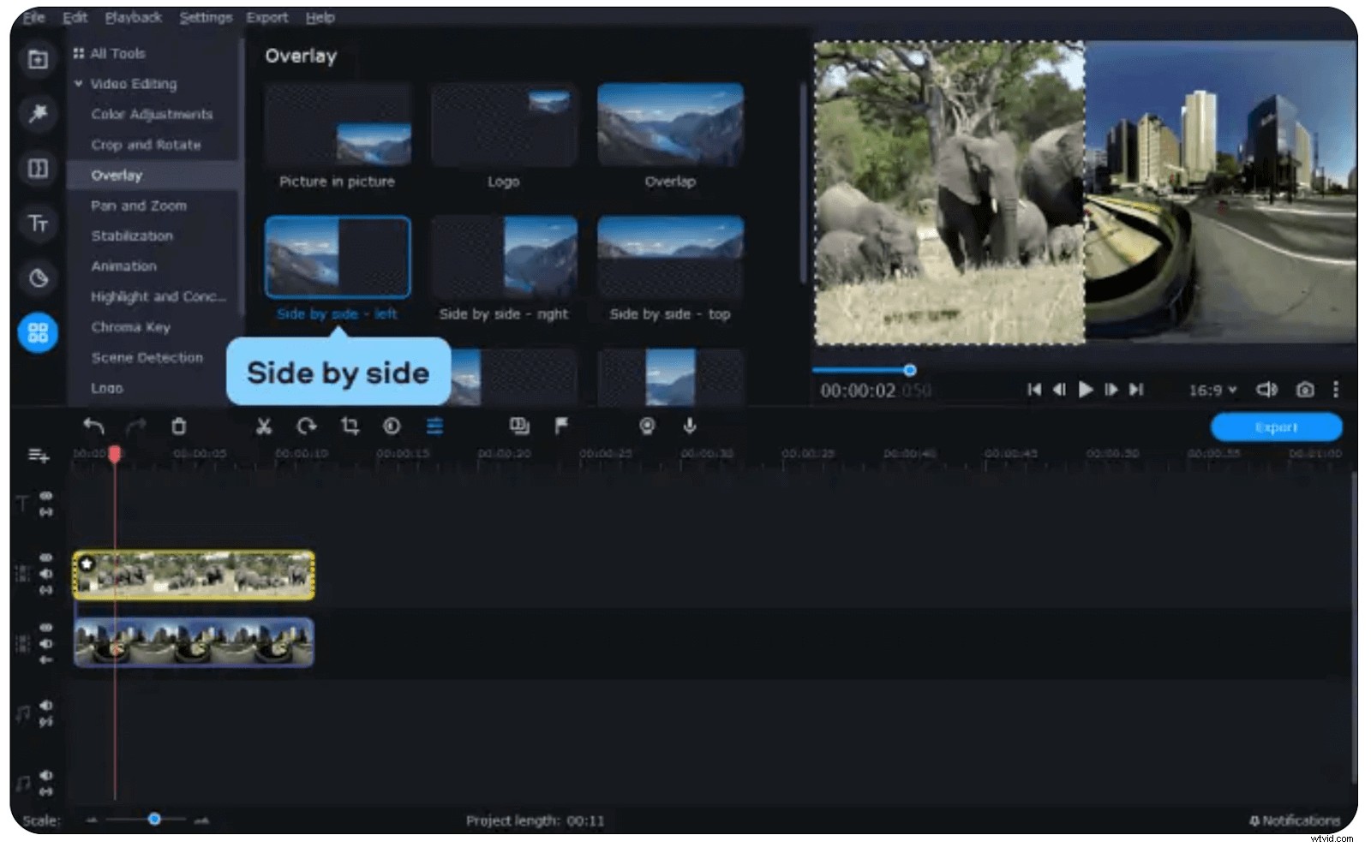
Task: Open the 16:9 aspect ratio dropdown
Action: click(1211, 389)
